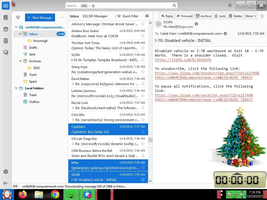The height and width of the screenshot is (200, 267).
Task: Star the Opinion Today message
Action: point(143,48)
